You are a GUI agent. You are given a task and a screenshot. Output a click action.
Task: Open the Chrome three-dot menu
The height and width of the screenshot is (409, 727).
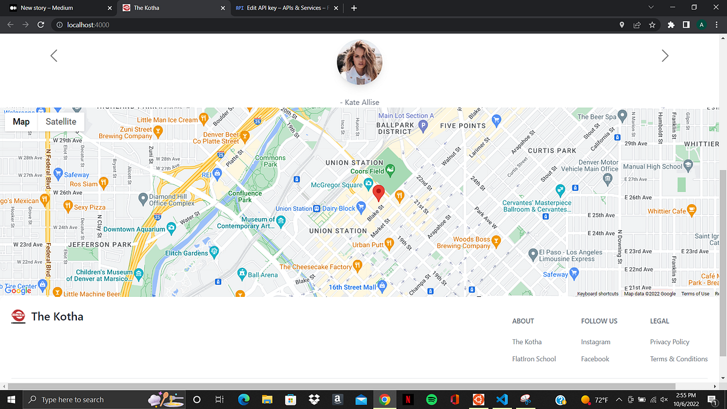(717, 25)
